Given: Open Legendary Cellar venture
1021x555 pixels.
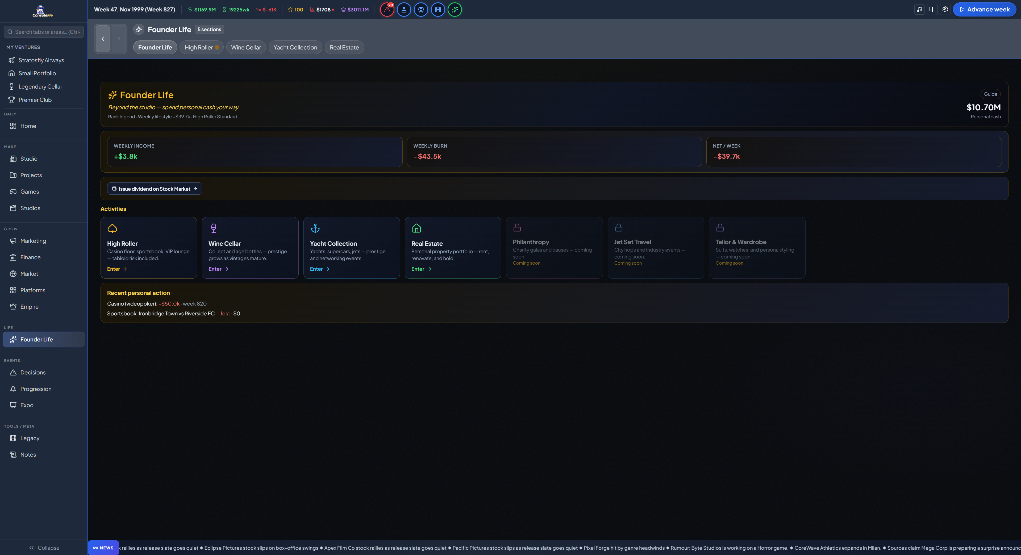Looking at the screenshot, I should pyautogui.click(x=44, y=86).
